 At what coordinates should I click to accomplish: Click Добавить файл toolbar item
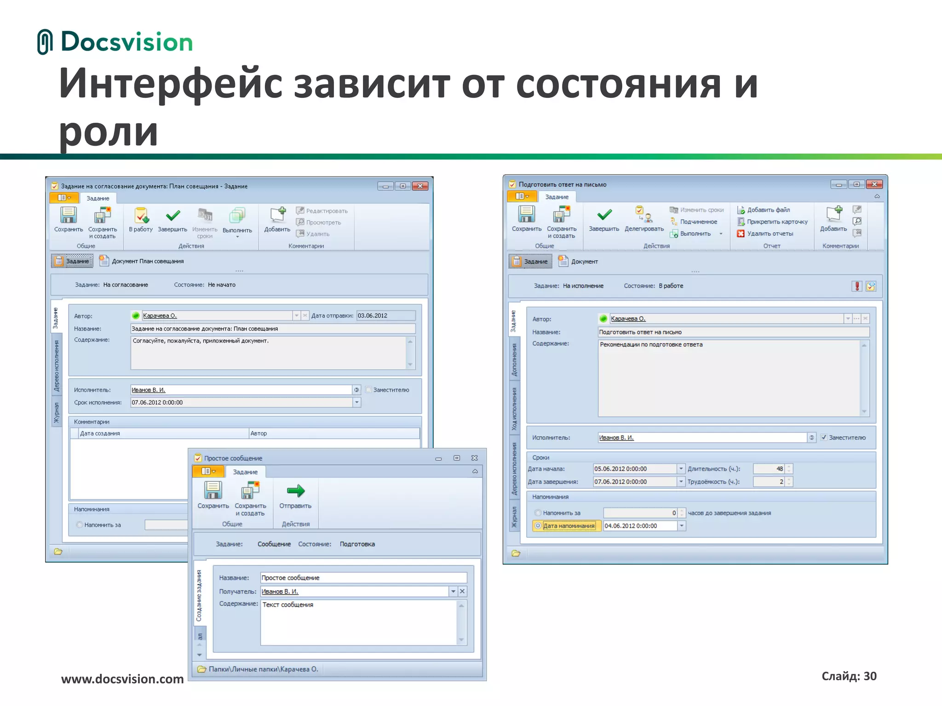pos(764,210)
